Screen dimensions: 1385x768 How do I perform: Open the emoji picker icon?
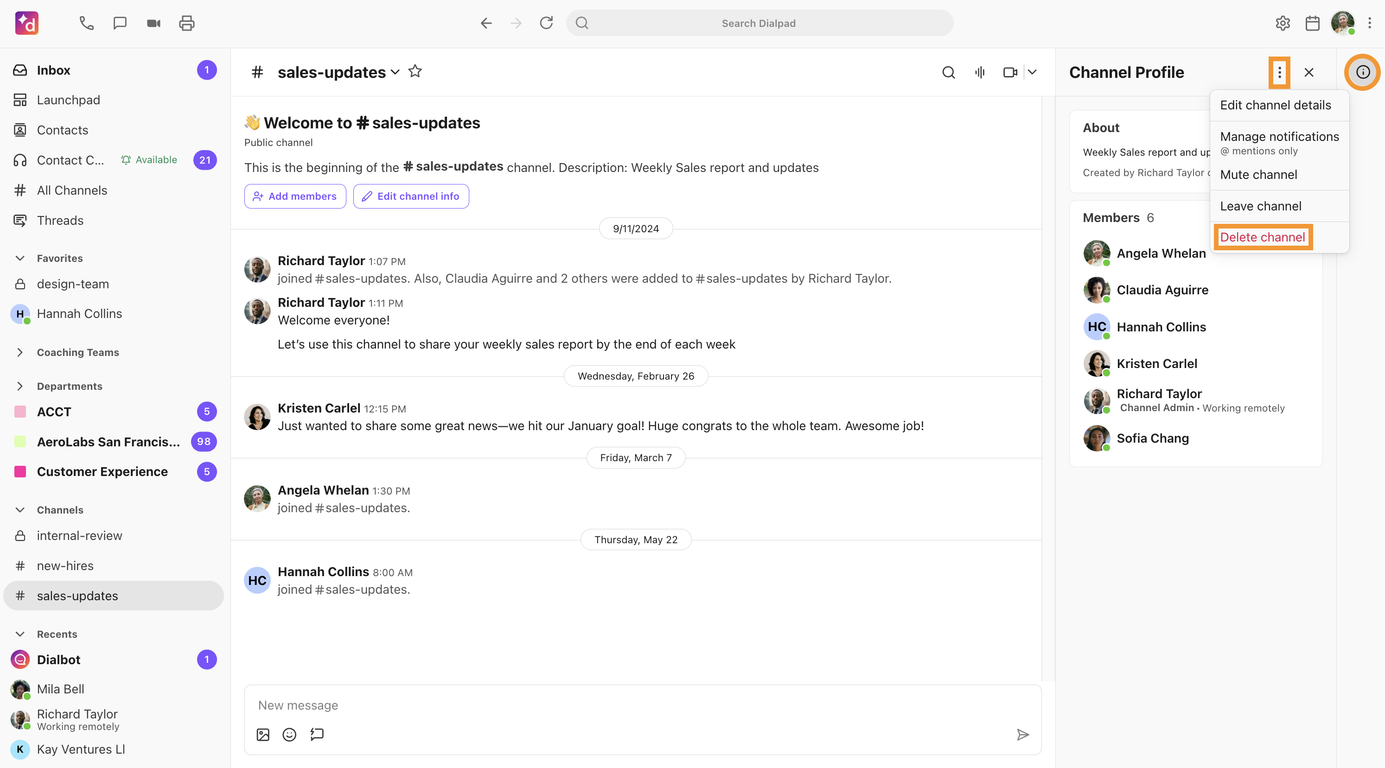[289, 735]
